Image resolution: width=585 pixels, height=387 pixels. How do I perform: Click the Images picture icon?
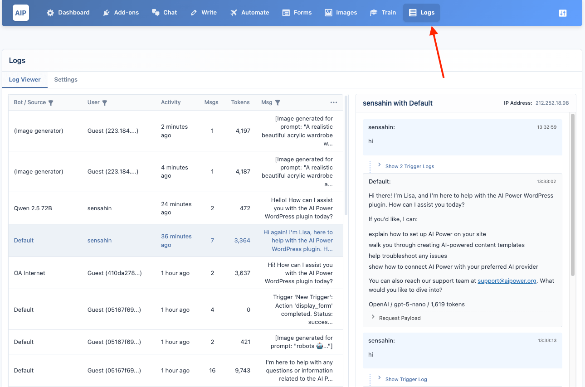point(328,13)
